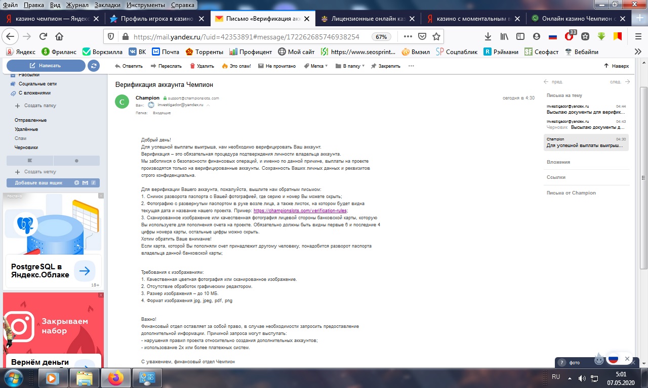Click the 67% zoom level indicator
Image resolution: width=648 pixels, height=388 pixels.
[381, 36]
